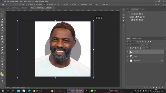Select the Pen tool
Screen dimensions: 166x93
[x=2, y=53]
